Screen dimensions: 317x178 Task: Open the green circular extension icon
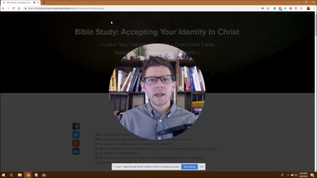point(274,8)
